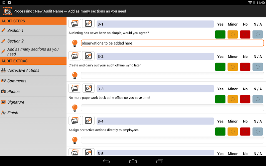Tap Finish to complete the audit
The width and height of the screenshot is (266, 166).
click(33, 113)
